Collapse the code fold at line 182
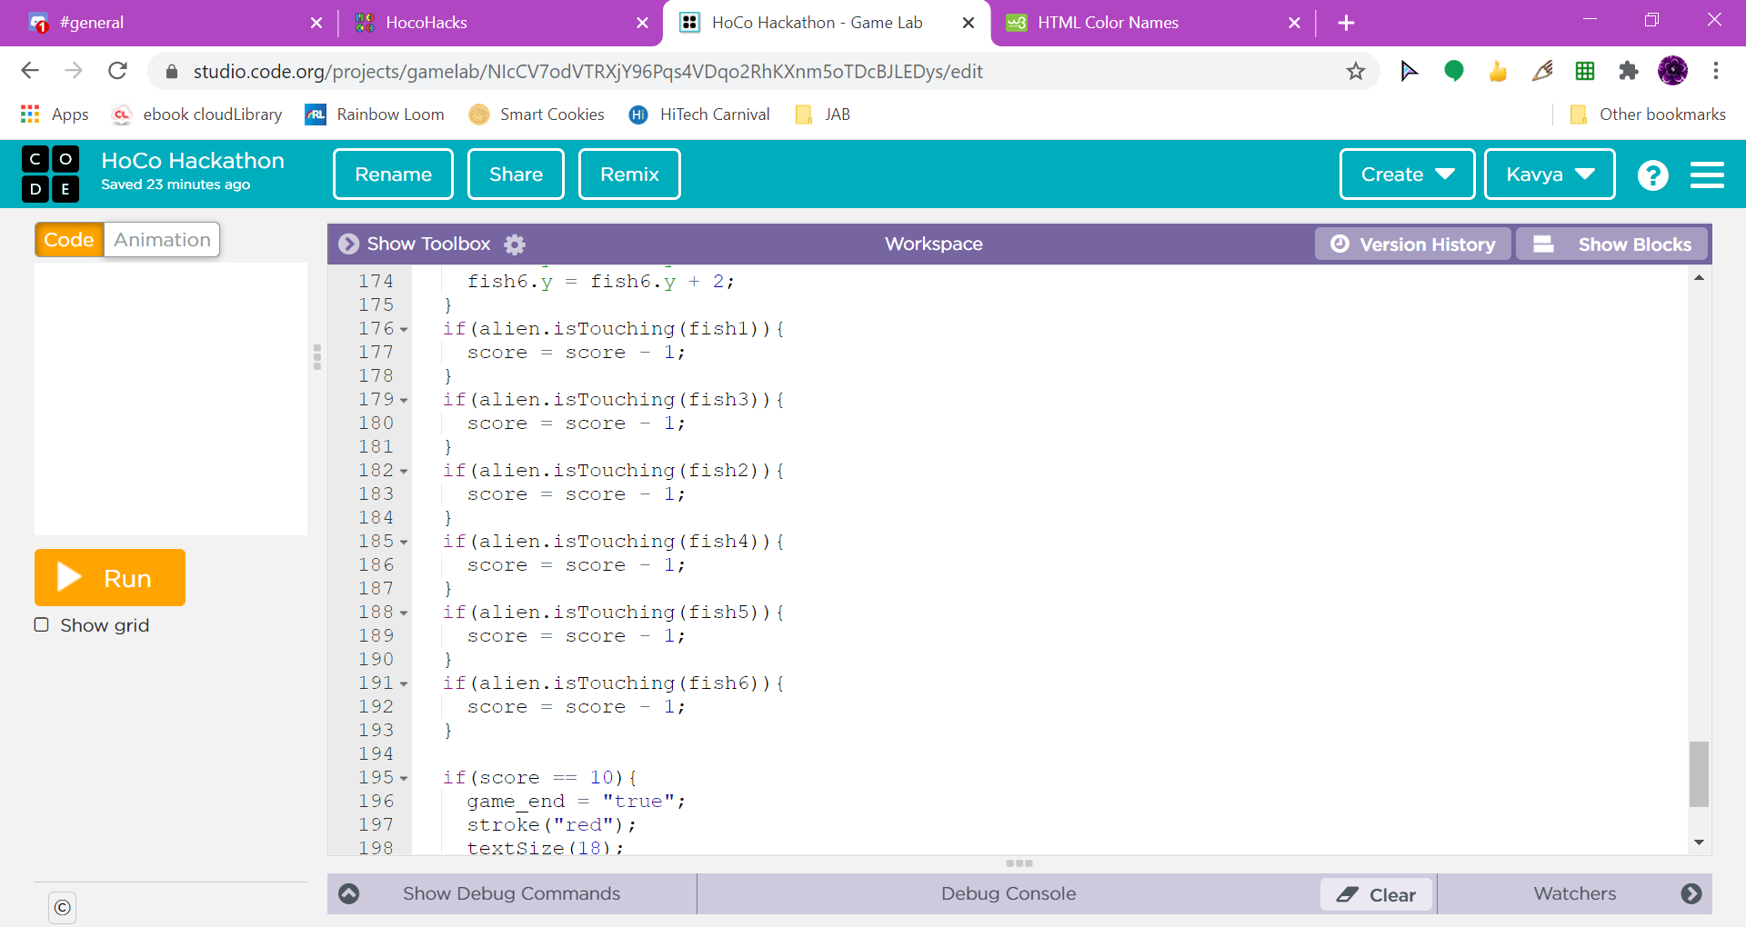The width and height of the screenshot is (1746, 927). [404, 472]
